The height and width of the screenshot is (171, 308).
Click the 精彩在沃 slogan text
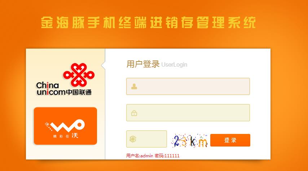coord(66,136)
